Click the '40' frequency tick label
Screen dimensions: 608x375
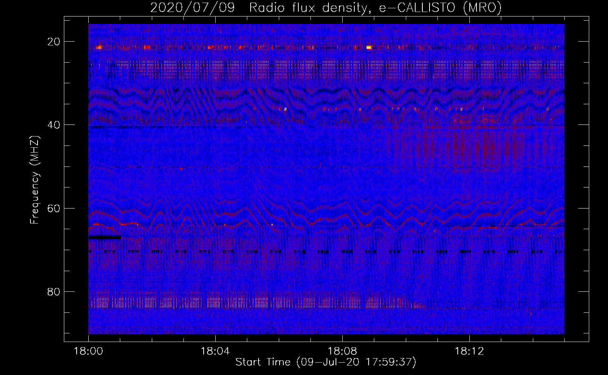(54, 125)
